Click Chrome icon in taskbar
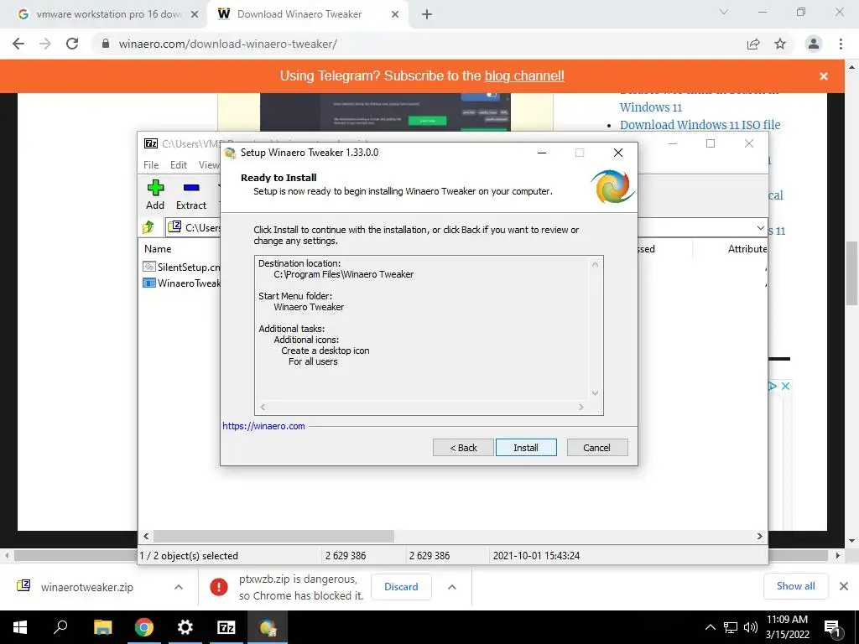The width and height of the screenshot is (859, 644). 144,627
